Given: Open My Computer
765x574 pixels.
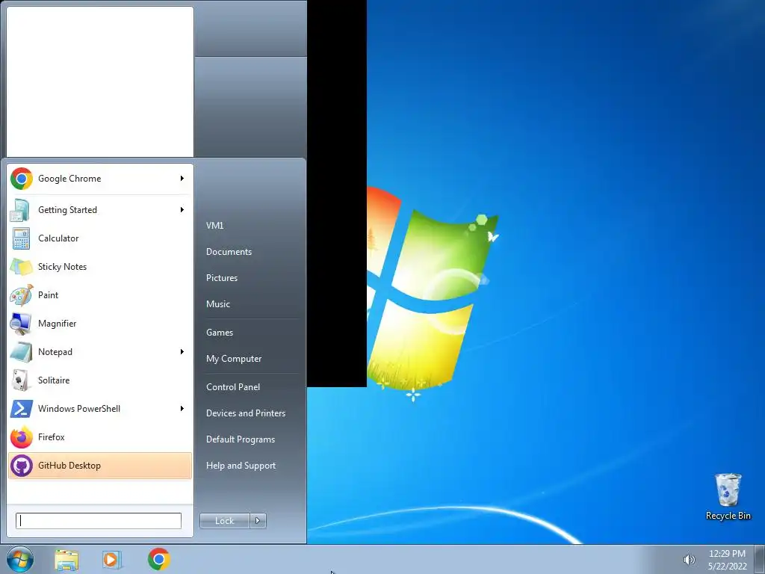Looking at the screenshot, I should pyautogui.click(x=234, y=359).
